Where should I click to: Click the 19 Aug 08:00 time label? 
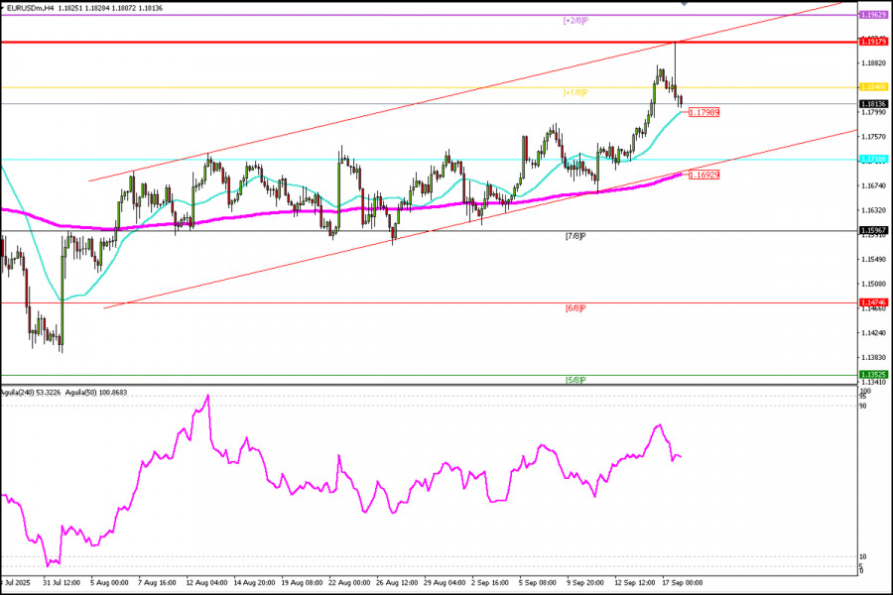303,583
